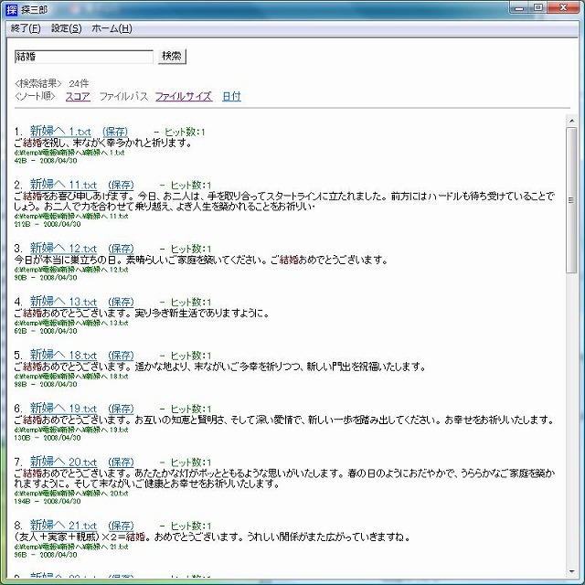This screenshot has height=585, width=585.
Task: Click (保存) for 新婦へ 1.txt
Action: click(115, 132)
